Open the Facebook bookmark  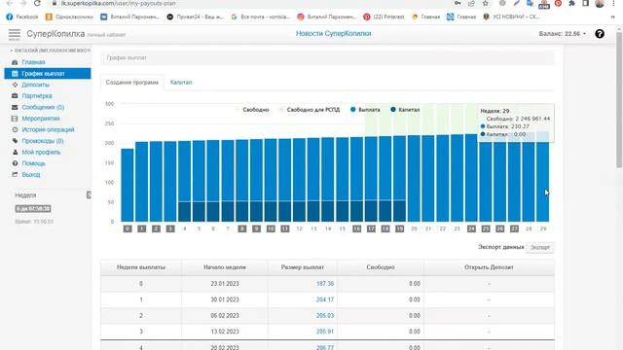[22, 17]
